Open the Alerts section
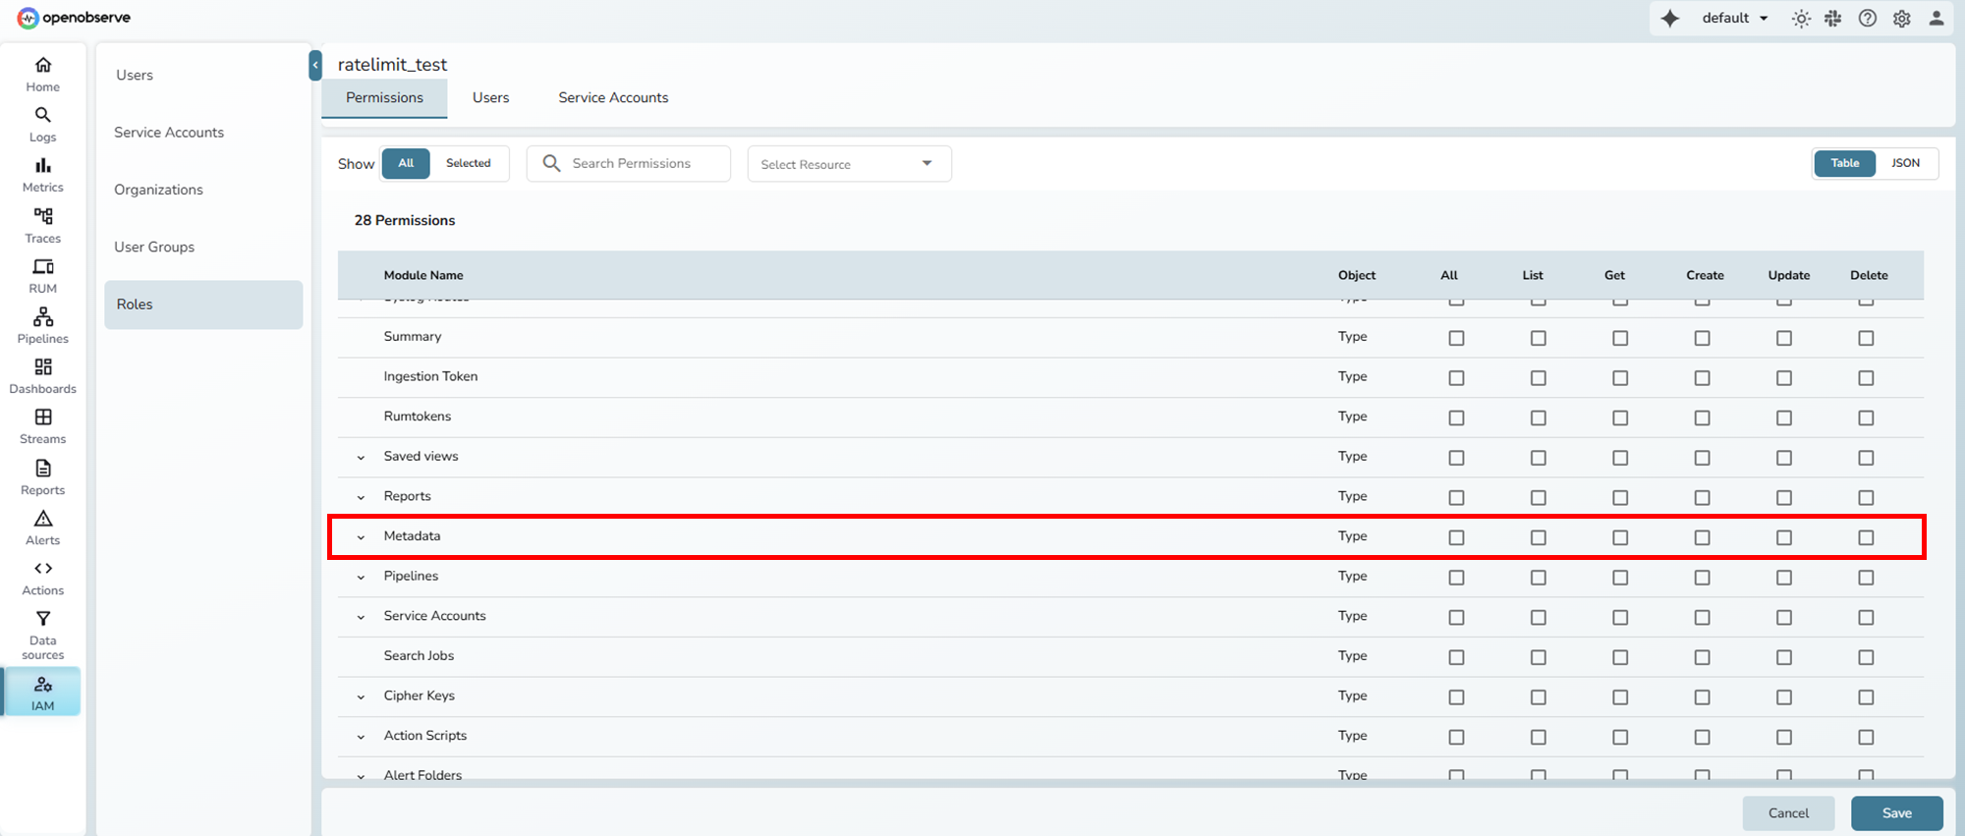 pyautogui.click(x=42, y=527)
